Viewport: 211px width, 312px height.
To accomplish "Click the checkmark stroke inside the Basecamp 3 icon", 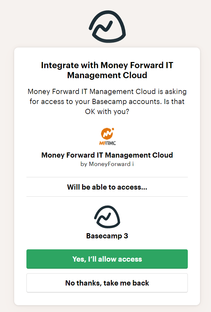I will 104,218.
